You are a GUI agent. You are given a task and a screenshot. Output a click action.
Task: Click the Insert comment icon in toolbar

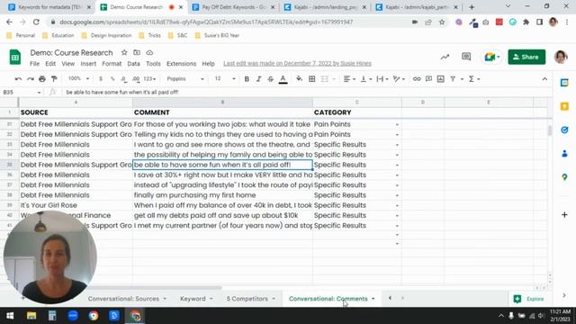coord(428,79)
